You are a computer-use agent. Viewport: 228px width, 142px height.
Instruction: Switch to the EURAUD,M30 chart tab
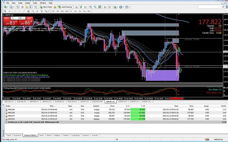click(97, 102)
